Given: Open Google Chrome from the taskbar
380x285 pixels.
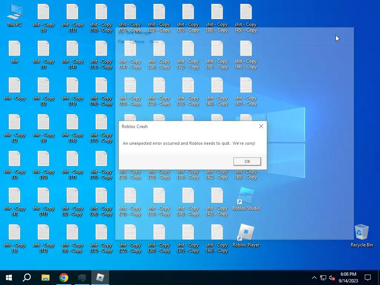Looking at the screenshot, I should 64,278.
